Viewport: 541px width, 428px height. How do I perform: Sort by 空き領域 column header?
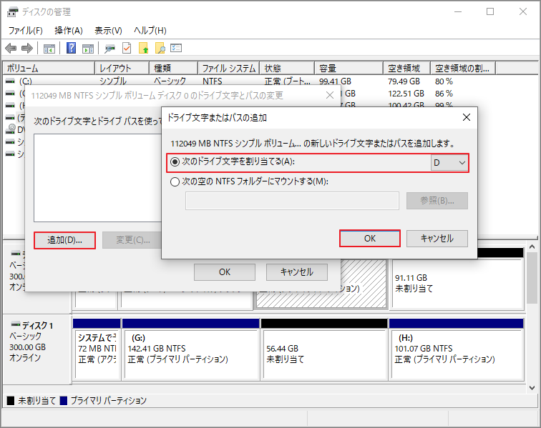(x=406, y=68)
